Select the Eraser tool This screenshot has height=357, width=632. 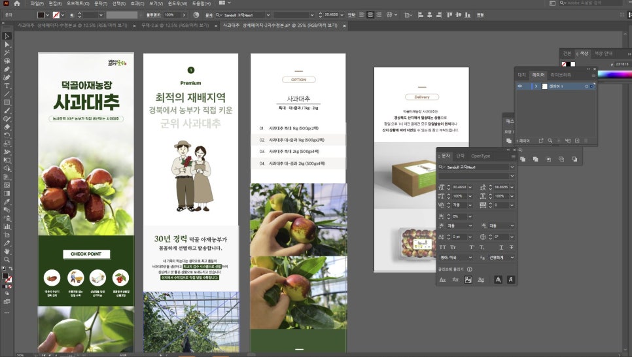click(x=7, y=127)
